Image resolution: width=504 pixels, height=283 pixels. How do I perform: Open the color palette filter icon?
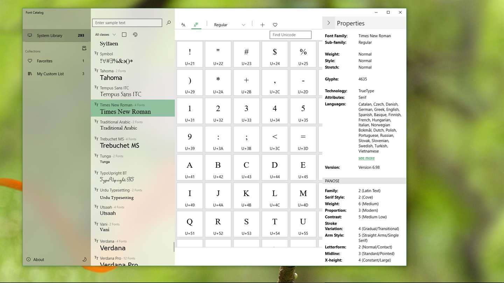[x=135, y=35]
